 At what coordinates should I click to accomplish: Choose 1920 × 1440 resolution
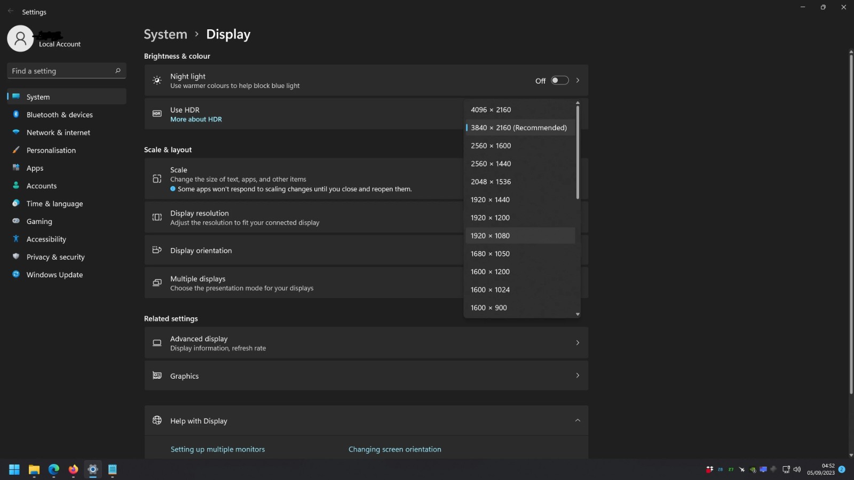(520, 199)
